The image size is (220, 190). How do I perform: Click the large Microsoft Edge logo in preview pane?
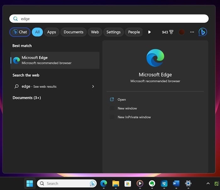click(x=155, y=58)
